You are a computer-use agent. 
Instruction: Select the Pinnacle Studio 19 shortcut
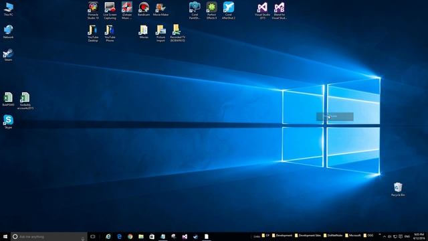point(93,11)
